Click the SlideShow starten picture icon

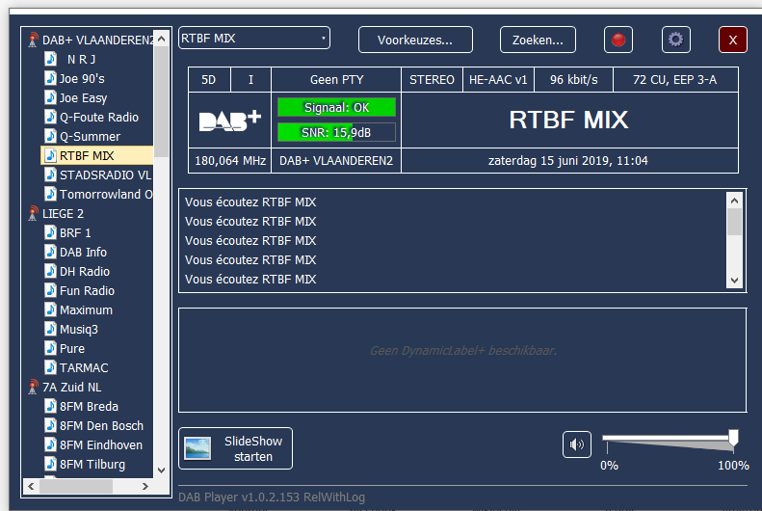point(197,448)
